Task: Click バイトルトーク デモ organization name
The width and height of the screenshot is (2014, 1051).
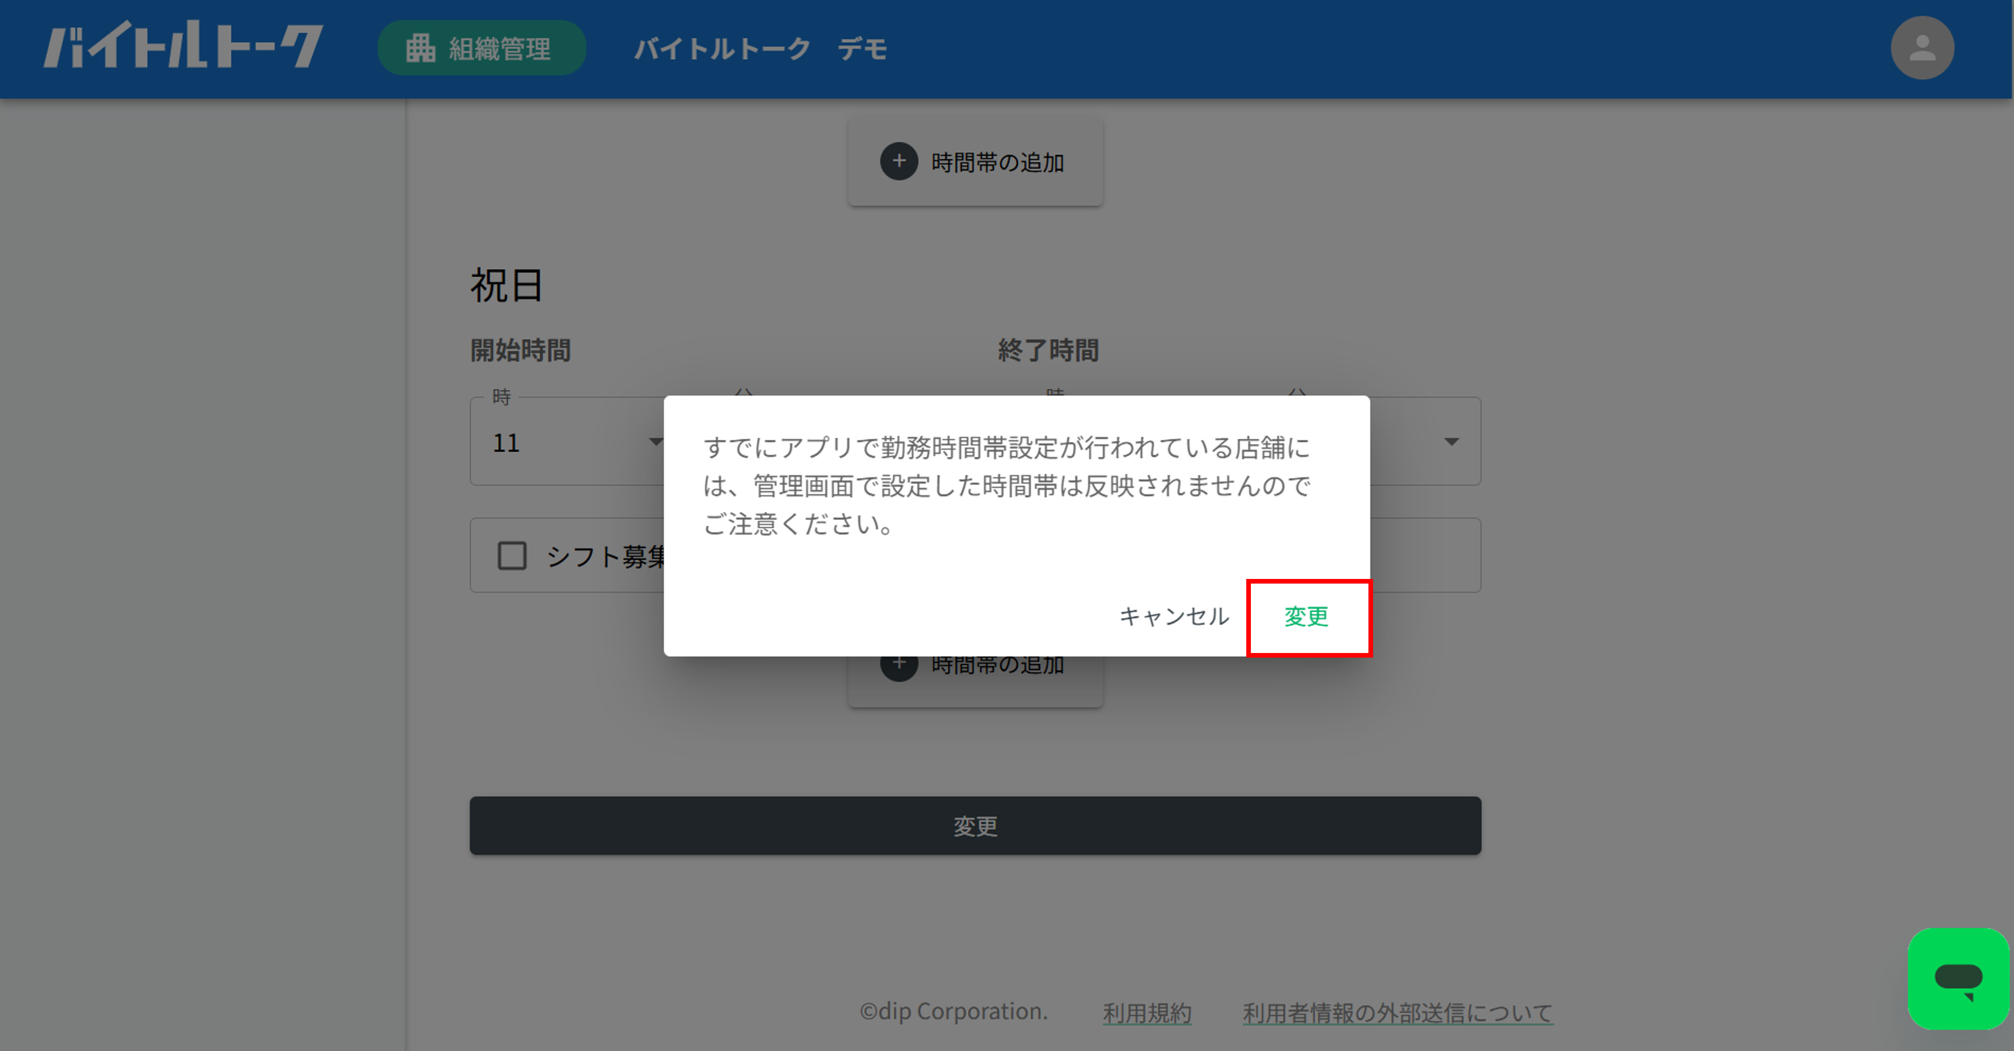Action: [x=760, y=49]
